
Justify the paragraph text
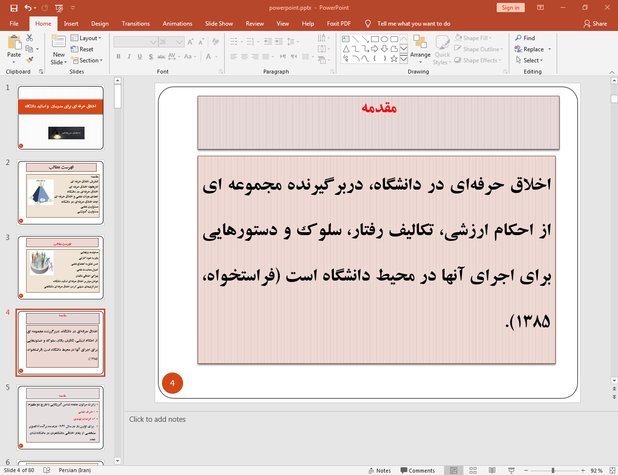pos(266,57)
